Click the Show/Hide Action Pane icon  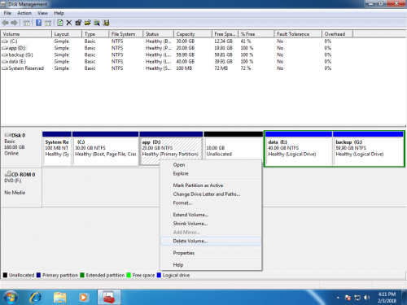pyautogui.click(x=48, y=23)
